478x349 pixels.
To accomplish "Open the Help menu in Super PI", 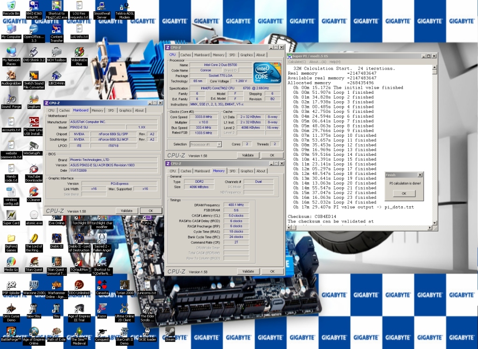I will 335,62.
